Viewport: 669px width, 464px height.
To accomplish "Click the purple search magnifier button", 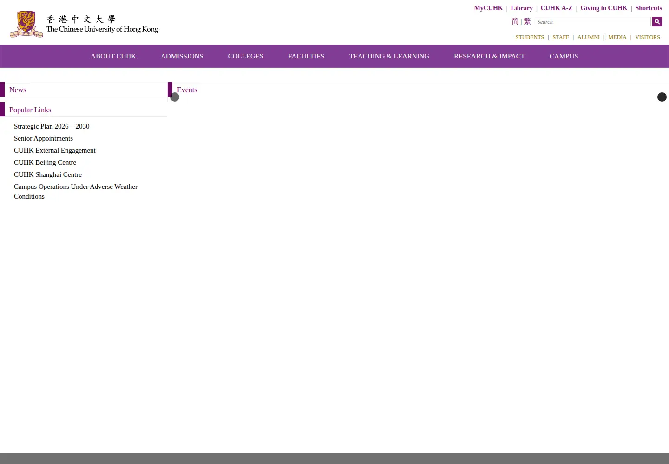I will tap(657, 21).
